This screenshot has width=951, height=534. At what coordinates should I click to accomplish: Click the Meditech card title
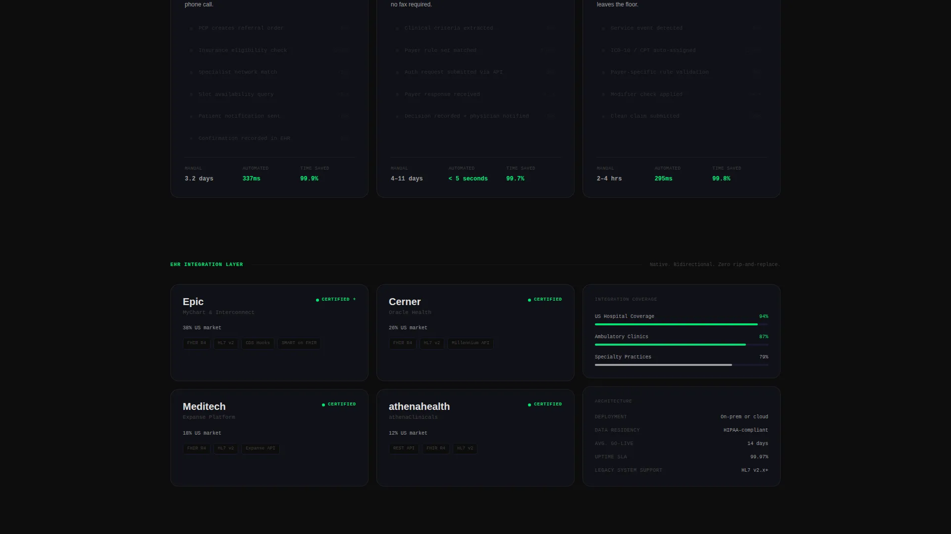pos(204,406)
